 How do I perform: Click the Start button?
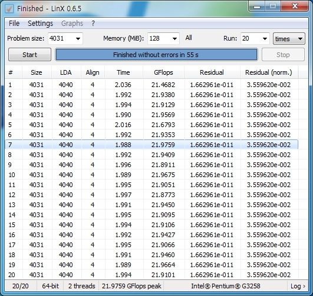pos(29,55)
